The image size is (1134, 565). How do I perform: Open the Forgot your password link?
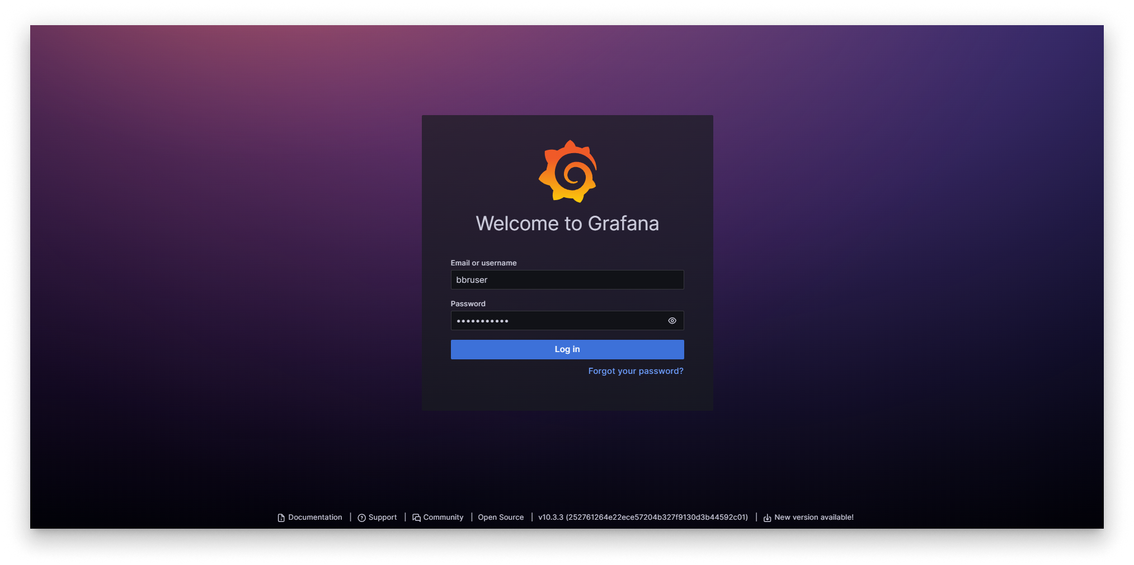tap(636, 371)
